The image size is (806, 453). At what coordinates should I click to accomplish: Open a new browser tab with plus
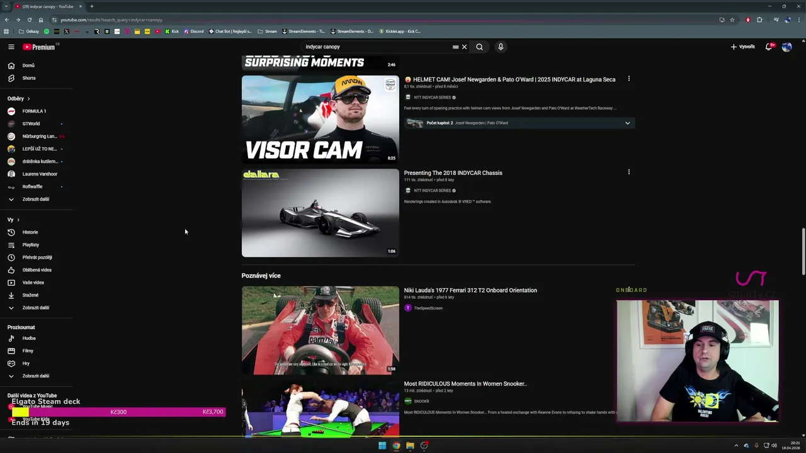91,6
